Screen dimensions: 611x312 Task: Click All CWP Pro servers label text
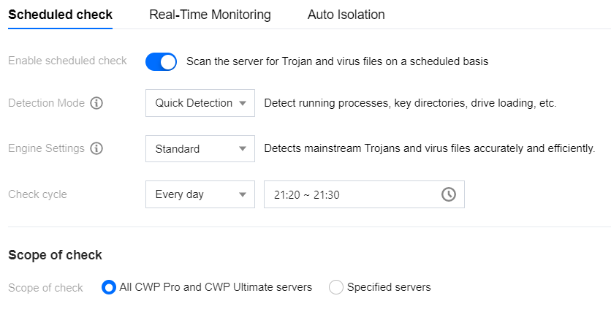pos(216,287)
